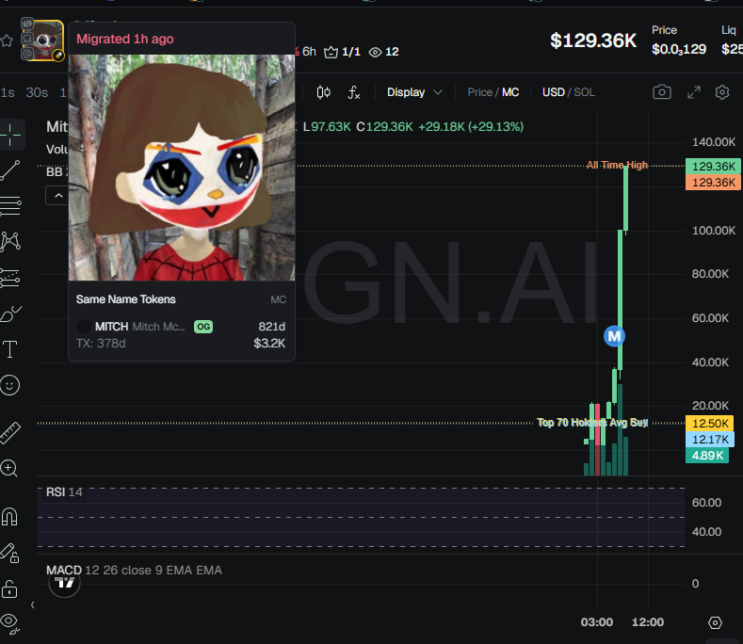Open the token avatar thumbnail
743x644 pixels.
tap(45, 39)
